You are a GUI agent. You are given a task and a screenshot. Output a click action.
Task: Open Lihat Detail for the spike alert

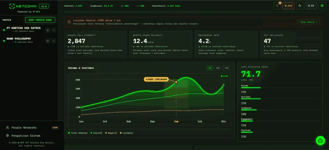point(308,22)
